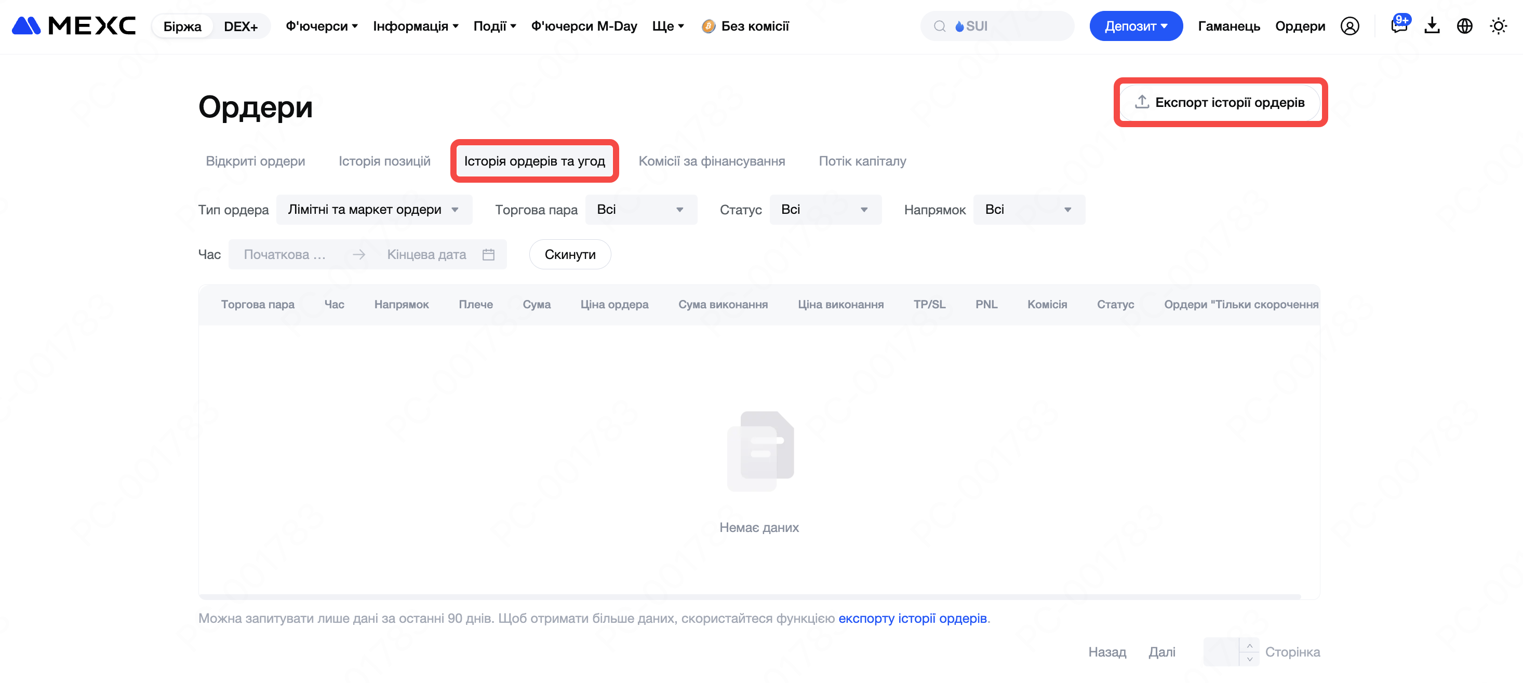Open the Тип ордера dropdown

(x=373, y=210)
